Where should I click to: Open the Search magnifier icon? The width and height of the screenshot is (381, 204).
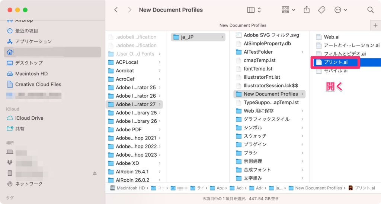point(370,10)
